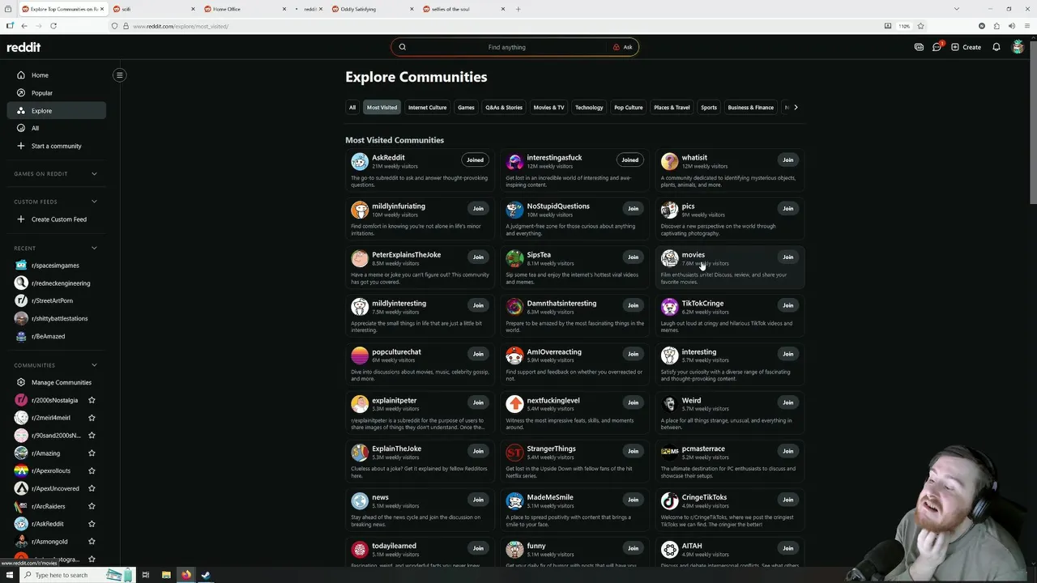
Task: Open Windows Start menu
Action: 10,575
